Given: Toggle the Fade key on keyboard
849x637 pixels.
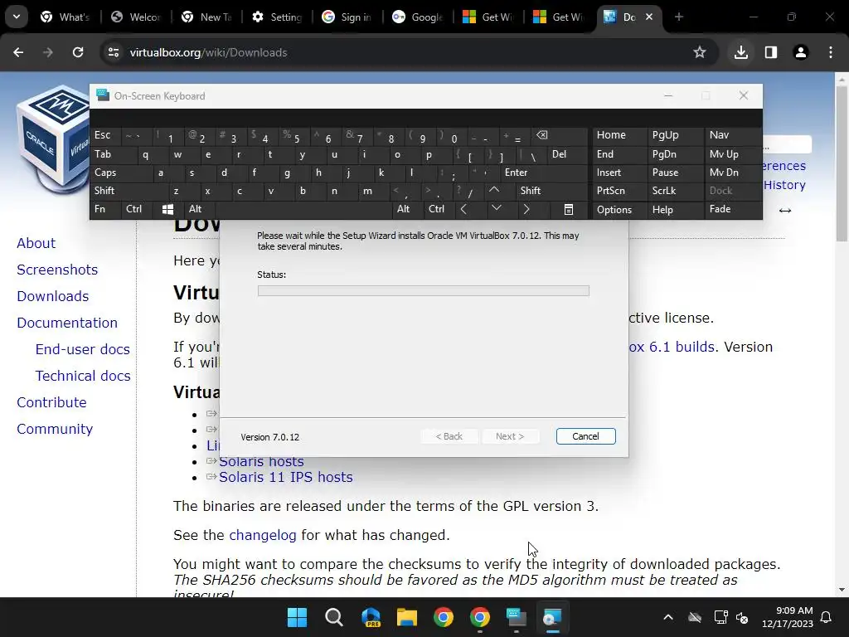Looking at the screenshot, I should click(x=720, y=209).
